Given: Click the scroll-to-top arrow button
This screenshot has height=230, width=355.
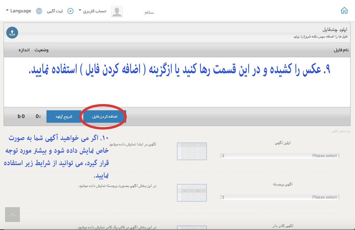Looking at the screenshot, I should [12, 215].
